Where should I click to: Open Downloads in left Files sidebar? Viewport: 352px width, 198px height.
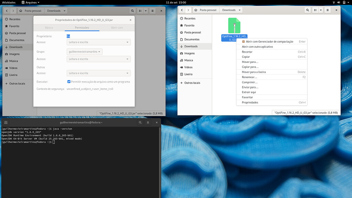(18, 47)
